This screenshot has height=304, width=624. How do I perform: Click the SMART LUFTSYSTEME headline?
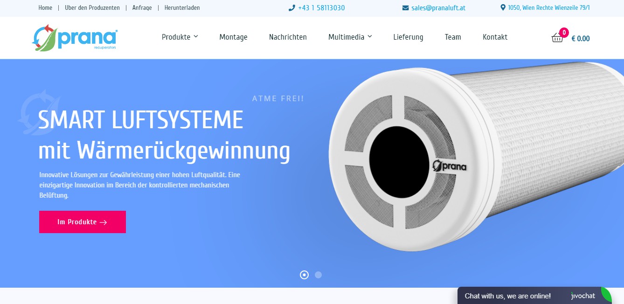point(141,120)
